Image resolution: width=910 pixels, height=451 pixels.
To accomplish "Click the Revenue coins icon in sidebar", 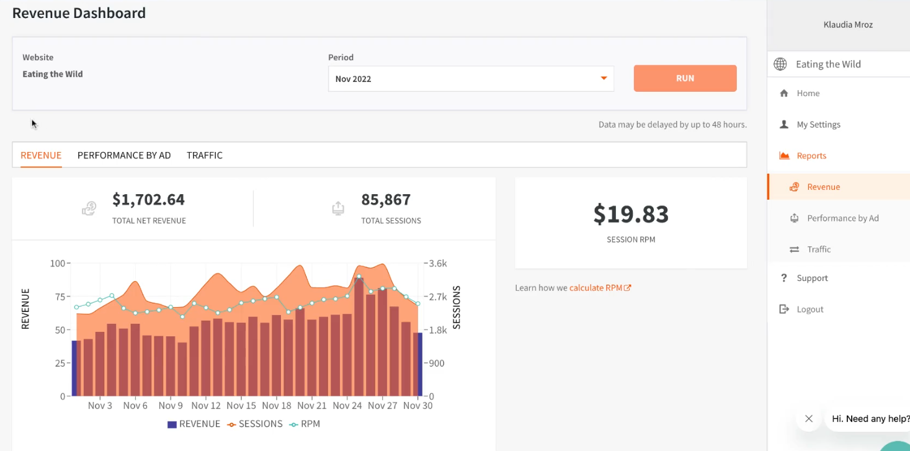I will [794, 187].
